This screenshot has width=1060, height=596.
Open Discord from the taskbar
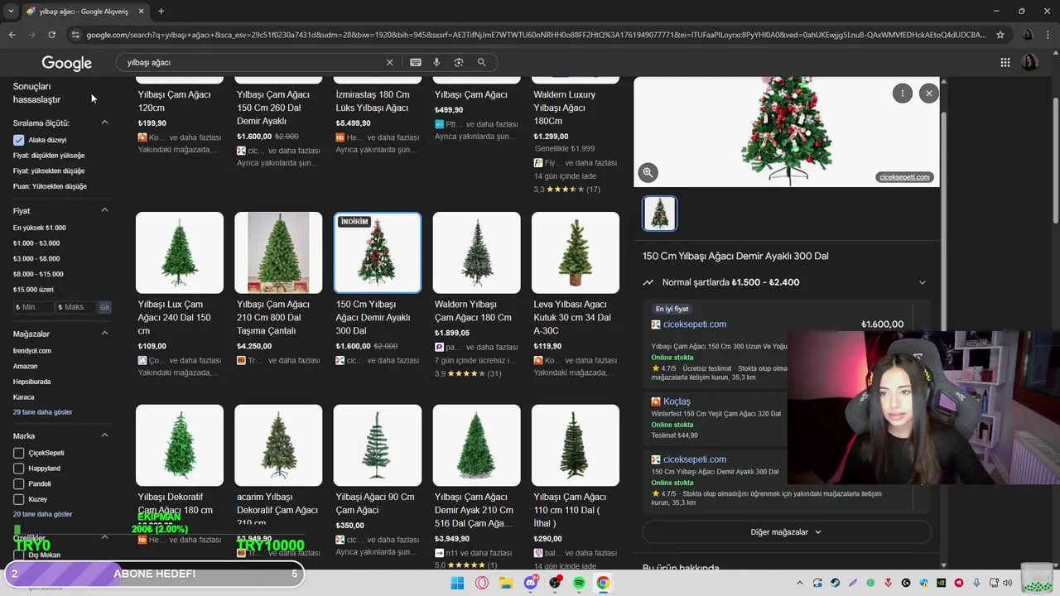click(x=531, y=583)
